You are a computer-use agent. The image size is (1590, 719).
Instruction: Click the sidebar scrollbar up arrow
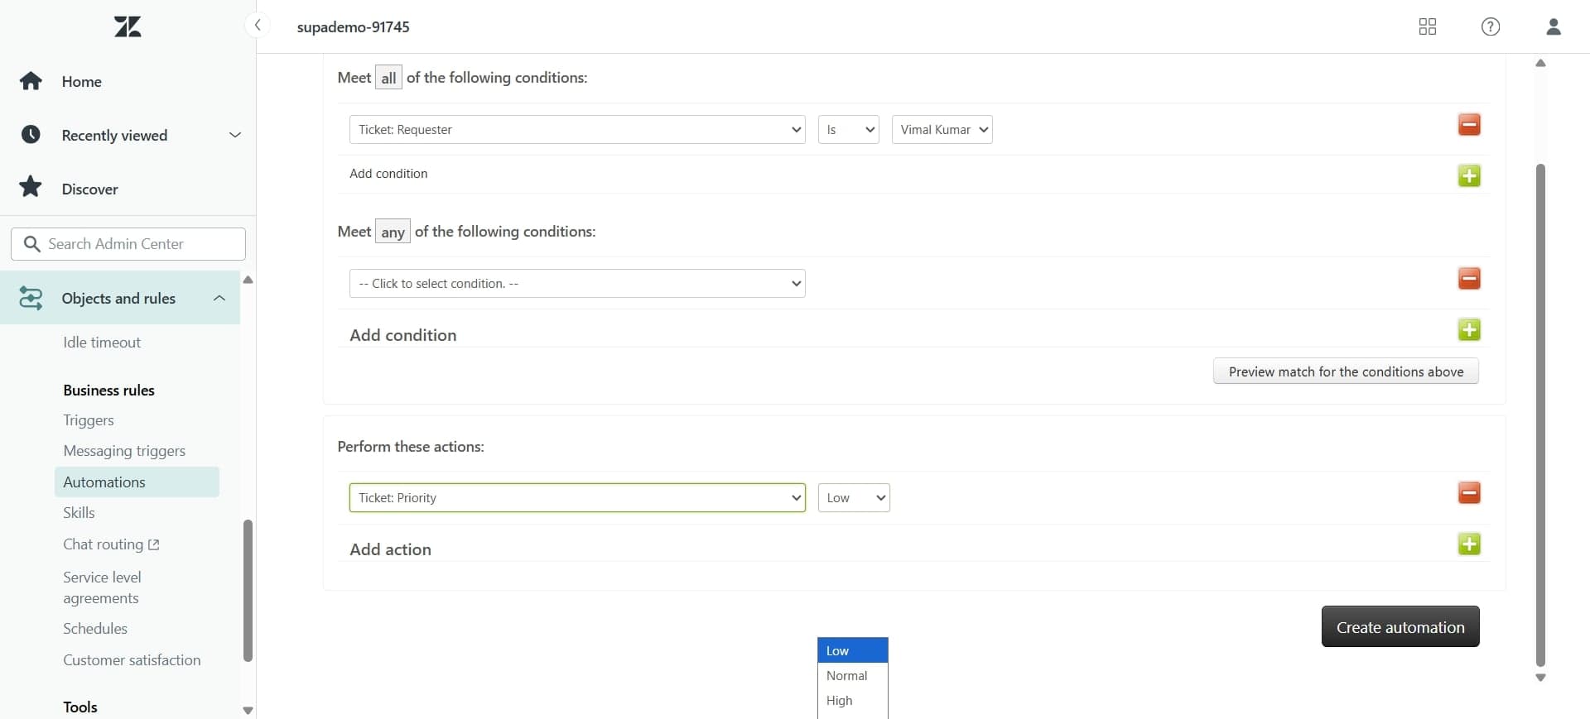point(248,280)
